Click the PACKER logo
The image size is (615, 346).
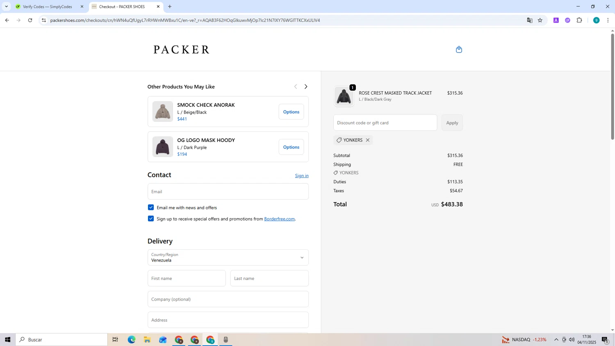pos(182,50)
